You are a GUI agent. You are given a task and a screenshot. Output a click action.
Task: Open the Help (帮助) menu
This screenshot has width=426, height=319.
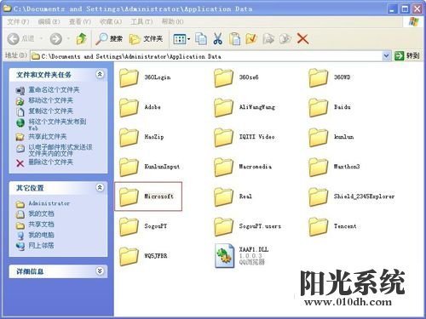[x=172, y=21]
